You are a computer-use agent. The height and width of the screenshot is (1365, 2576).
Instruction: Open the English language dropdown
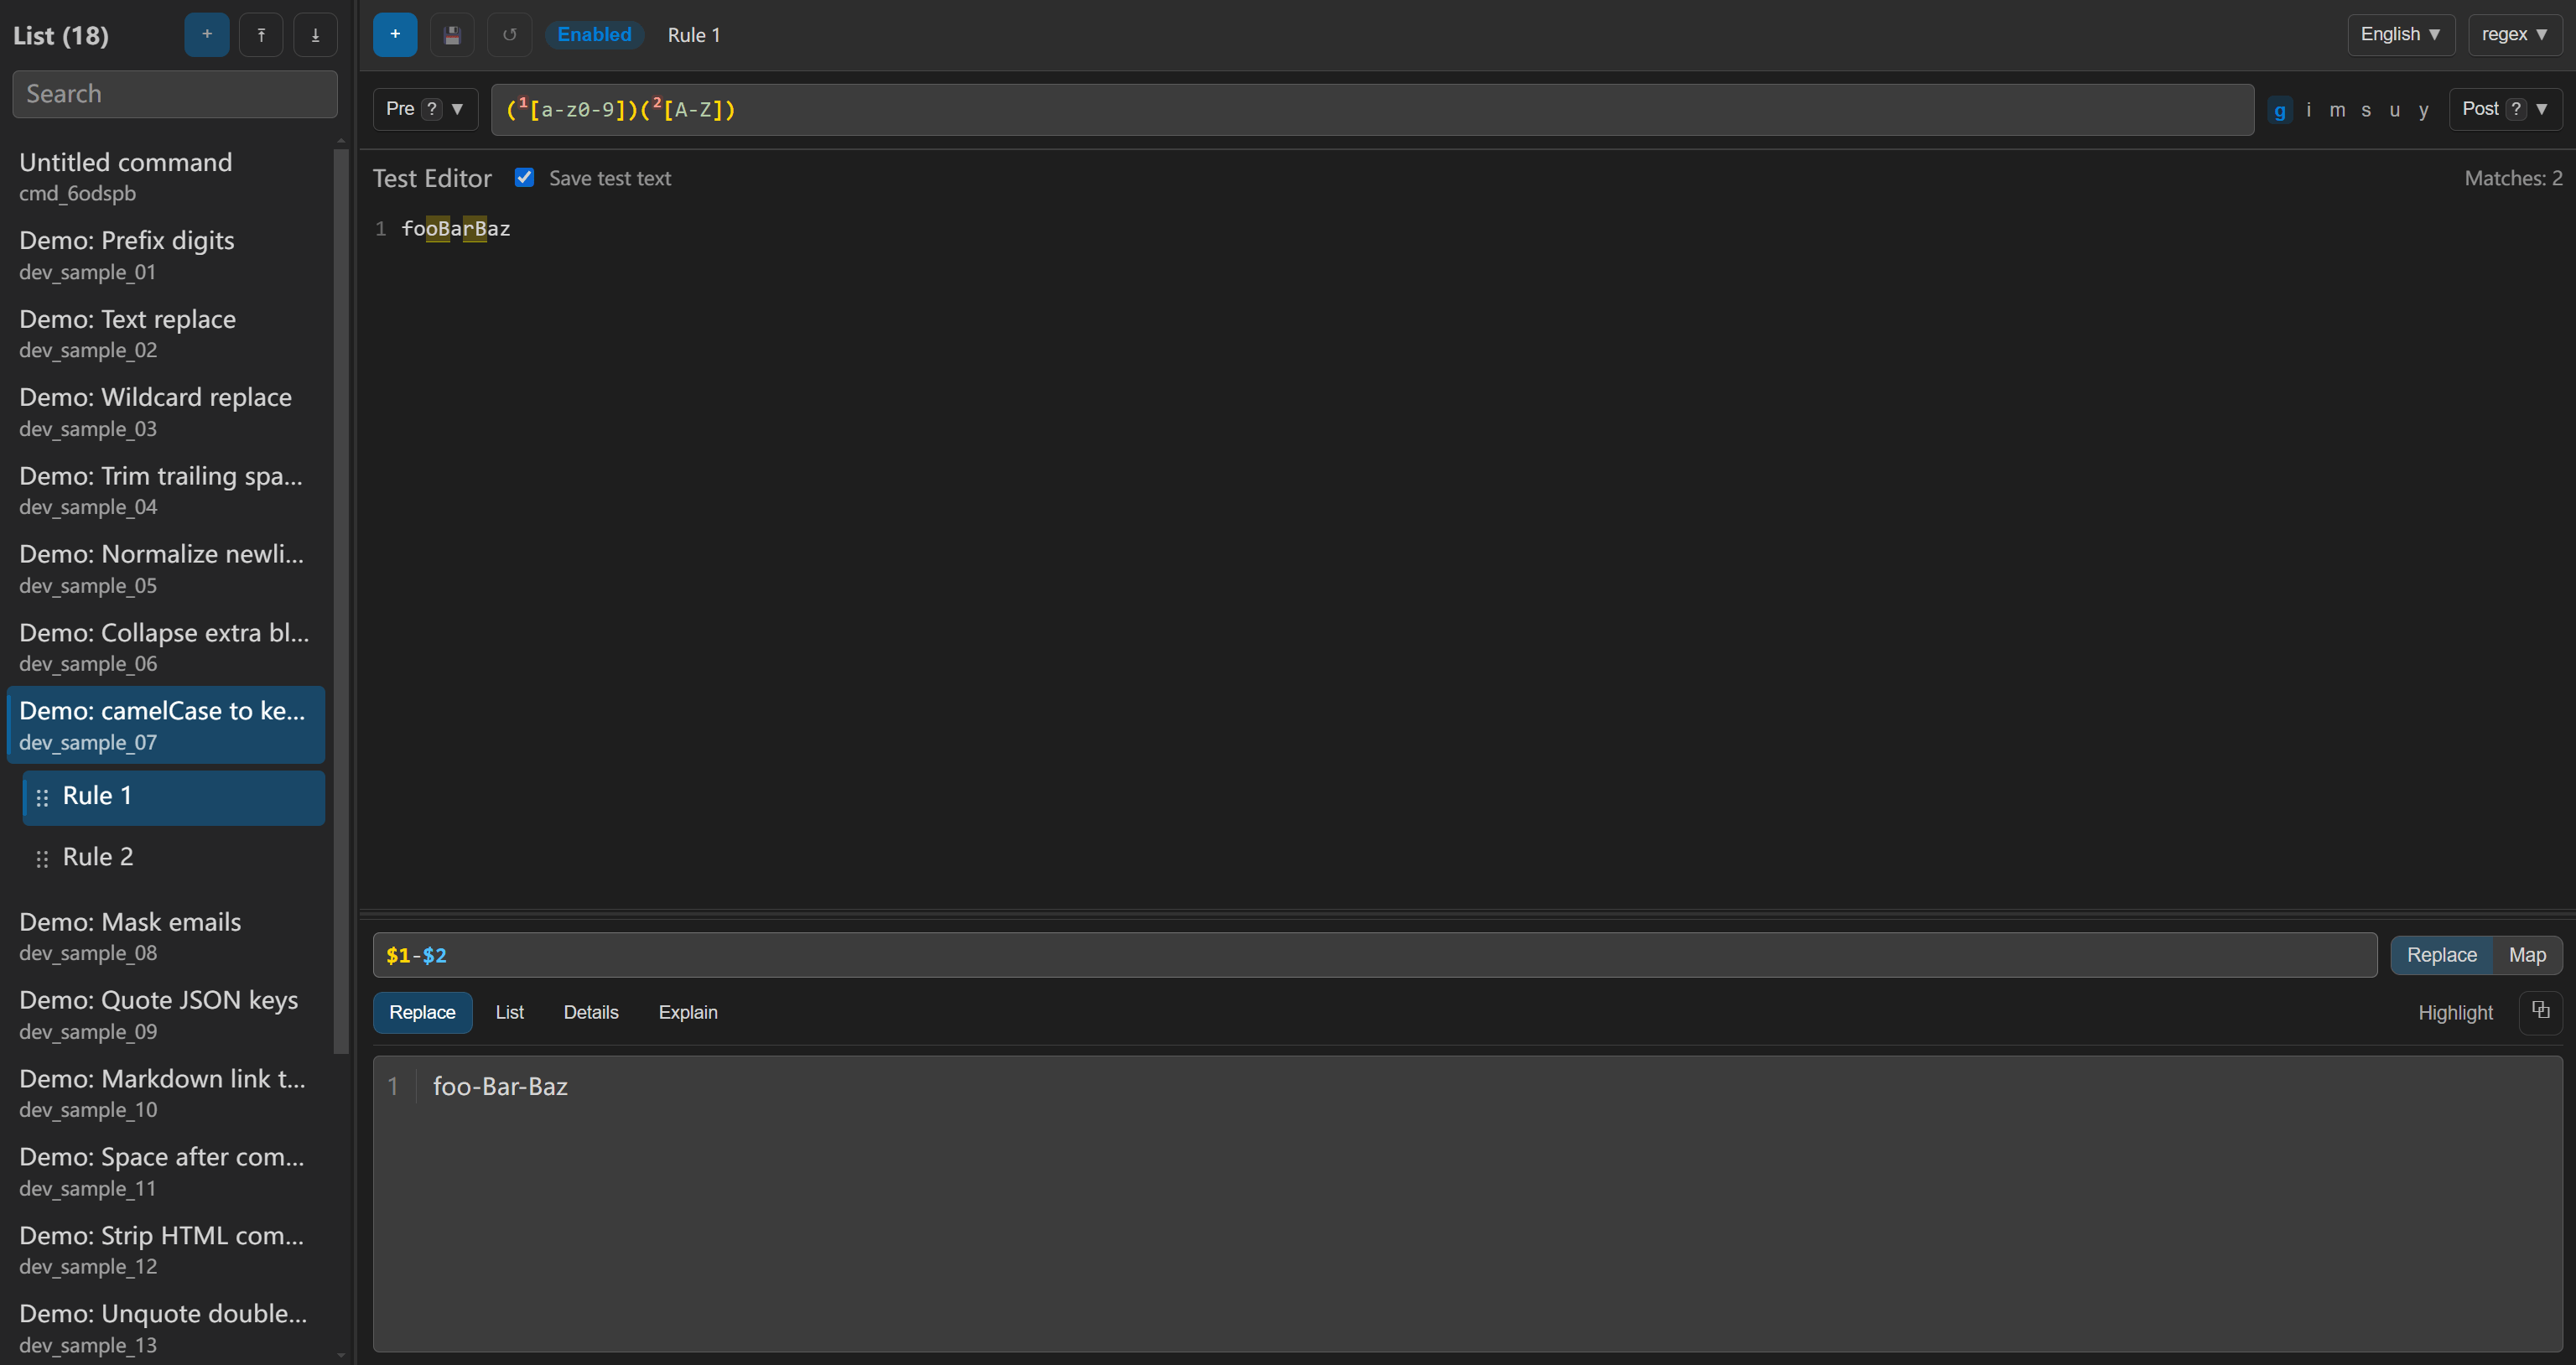[x=2400, y=35]
